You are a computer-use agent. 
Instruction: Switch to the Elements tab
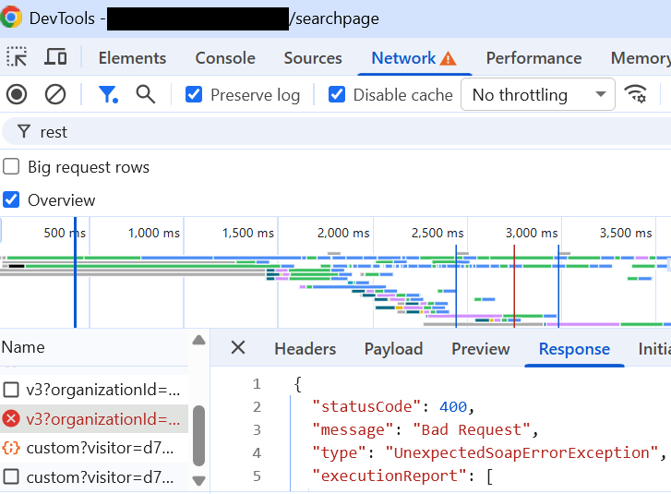pos(132,58)
